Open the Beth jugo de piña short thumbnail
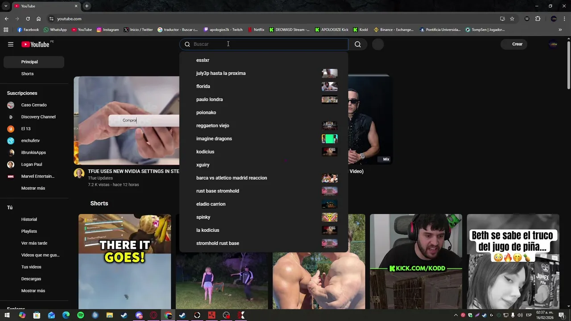571x321 pixels. [x=513, y=262]
